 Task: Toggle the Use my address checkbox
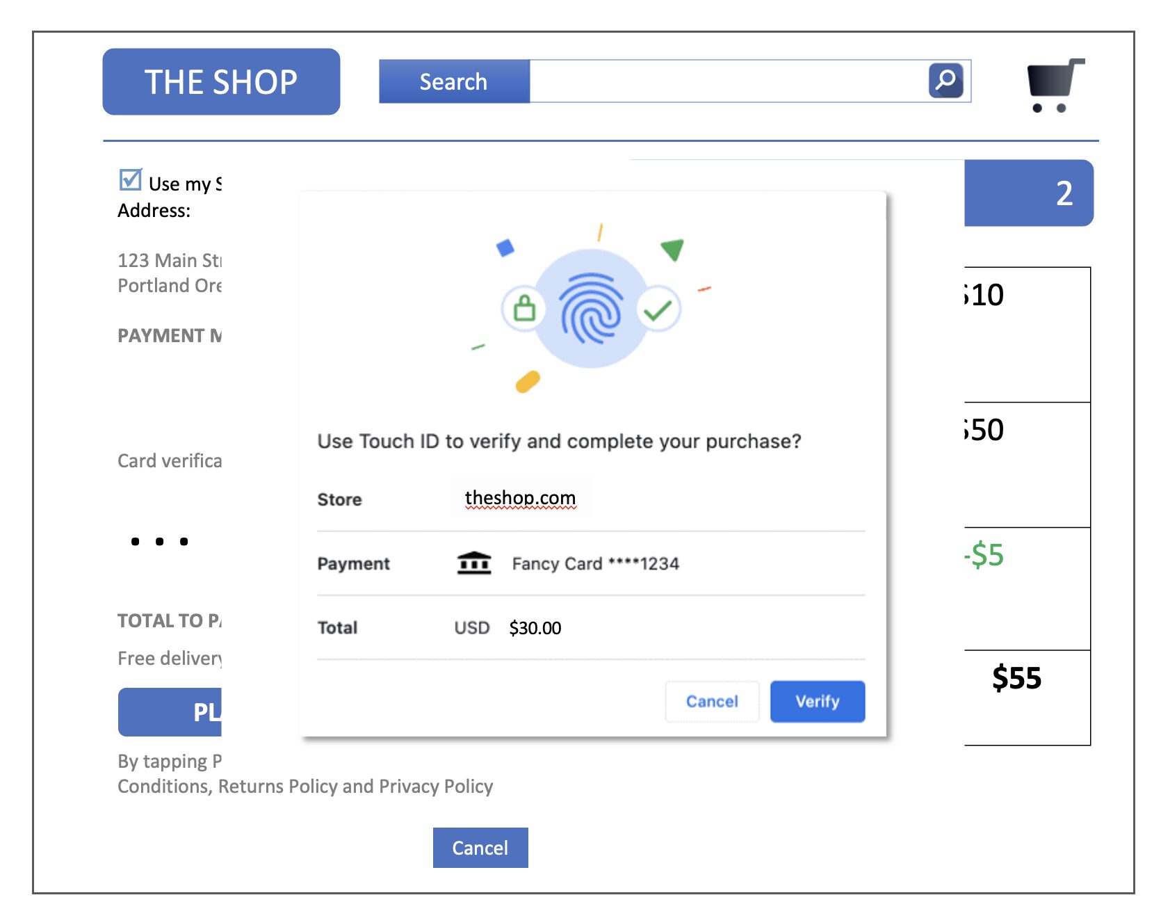click(131, 179)
